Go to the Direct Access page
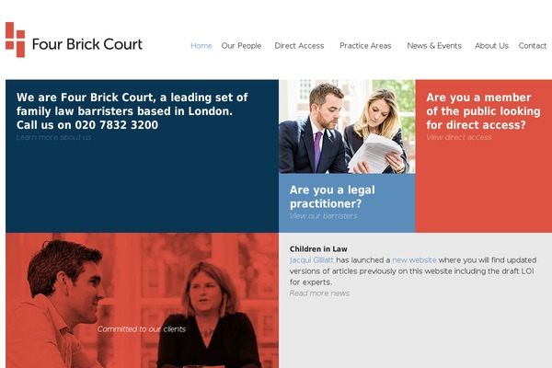This screenshot has height=368, width=552. [299, 46]
